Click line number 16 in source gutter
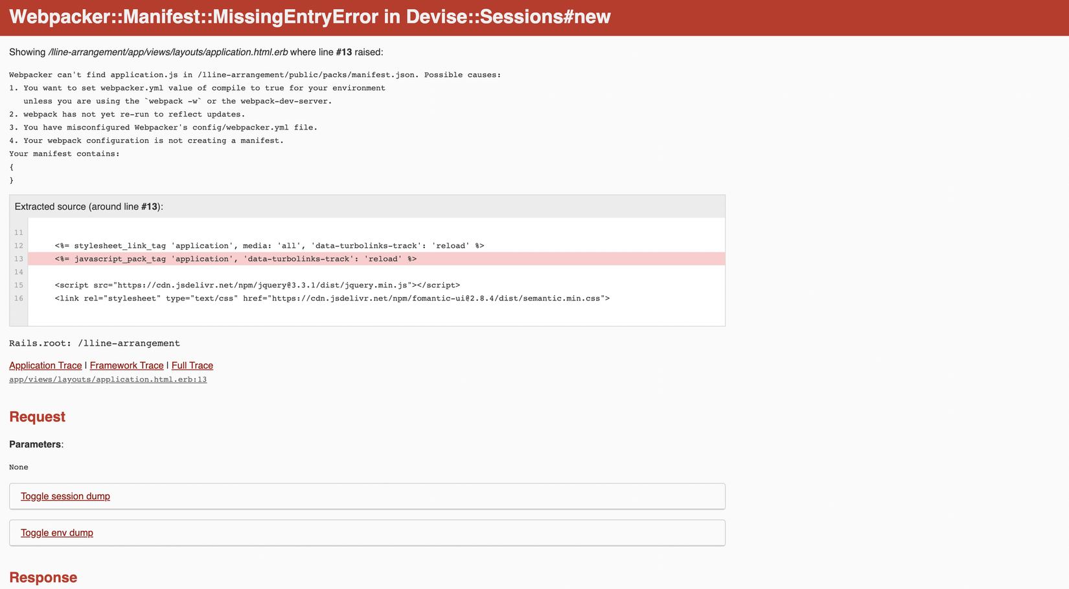 19,298
